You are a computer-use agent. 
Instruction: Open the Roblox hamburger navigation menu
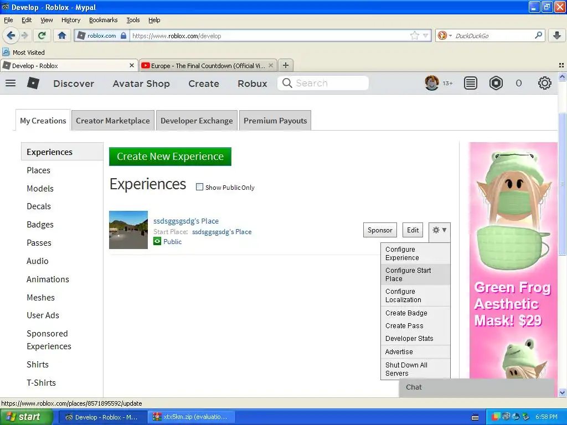(x=11, y=83)
